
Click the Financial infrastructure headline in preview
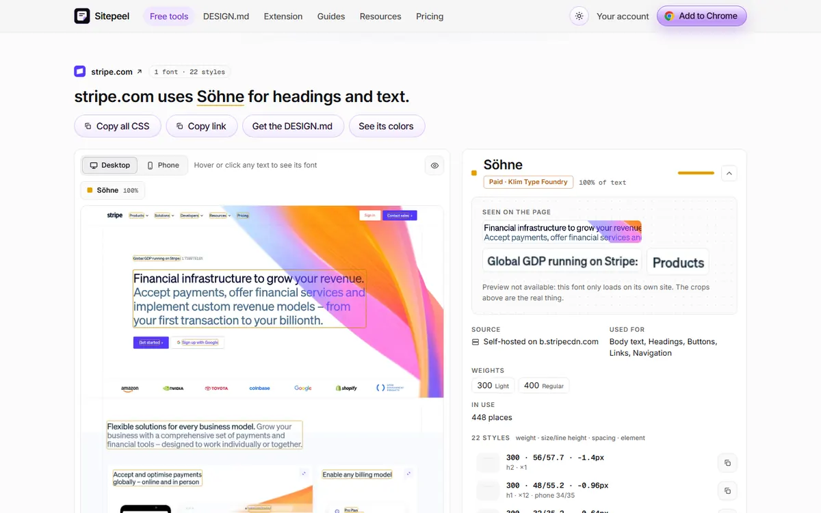(249, 299)
